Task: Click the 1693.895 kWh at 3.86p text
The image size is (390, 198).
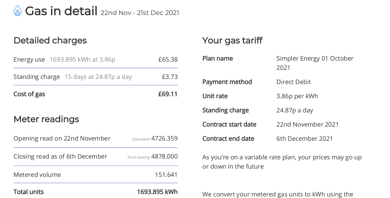Action: pos(82,60)
